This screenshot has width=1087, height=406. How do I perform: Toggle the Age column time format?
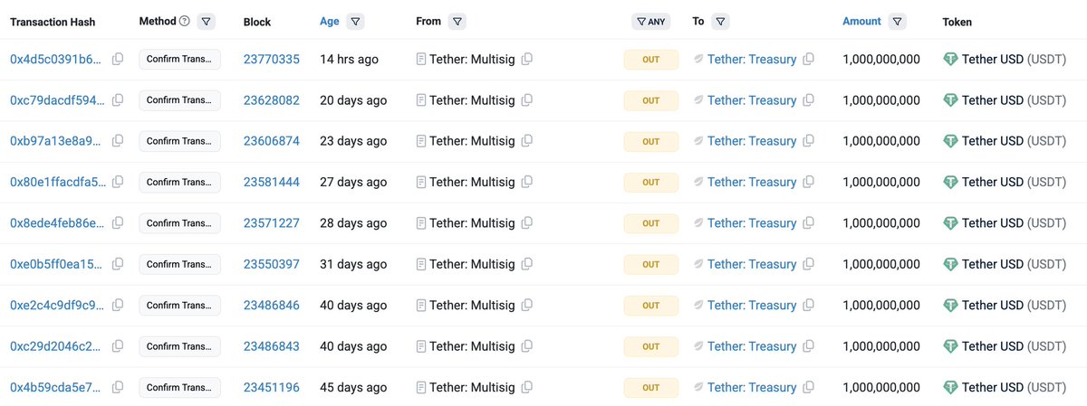pyautogui.click(x=329, y=22)
